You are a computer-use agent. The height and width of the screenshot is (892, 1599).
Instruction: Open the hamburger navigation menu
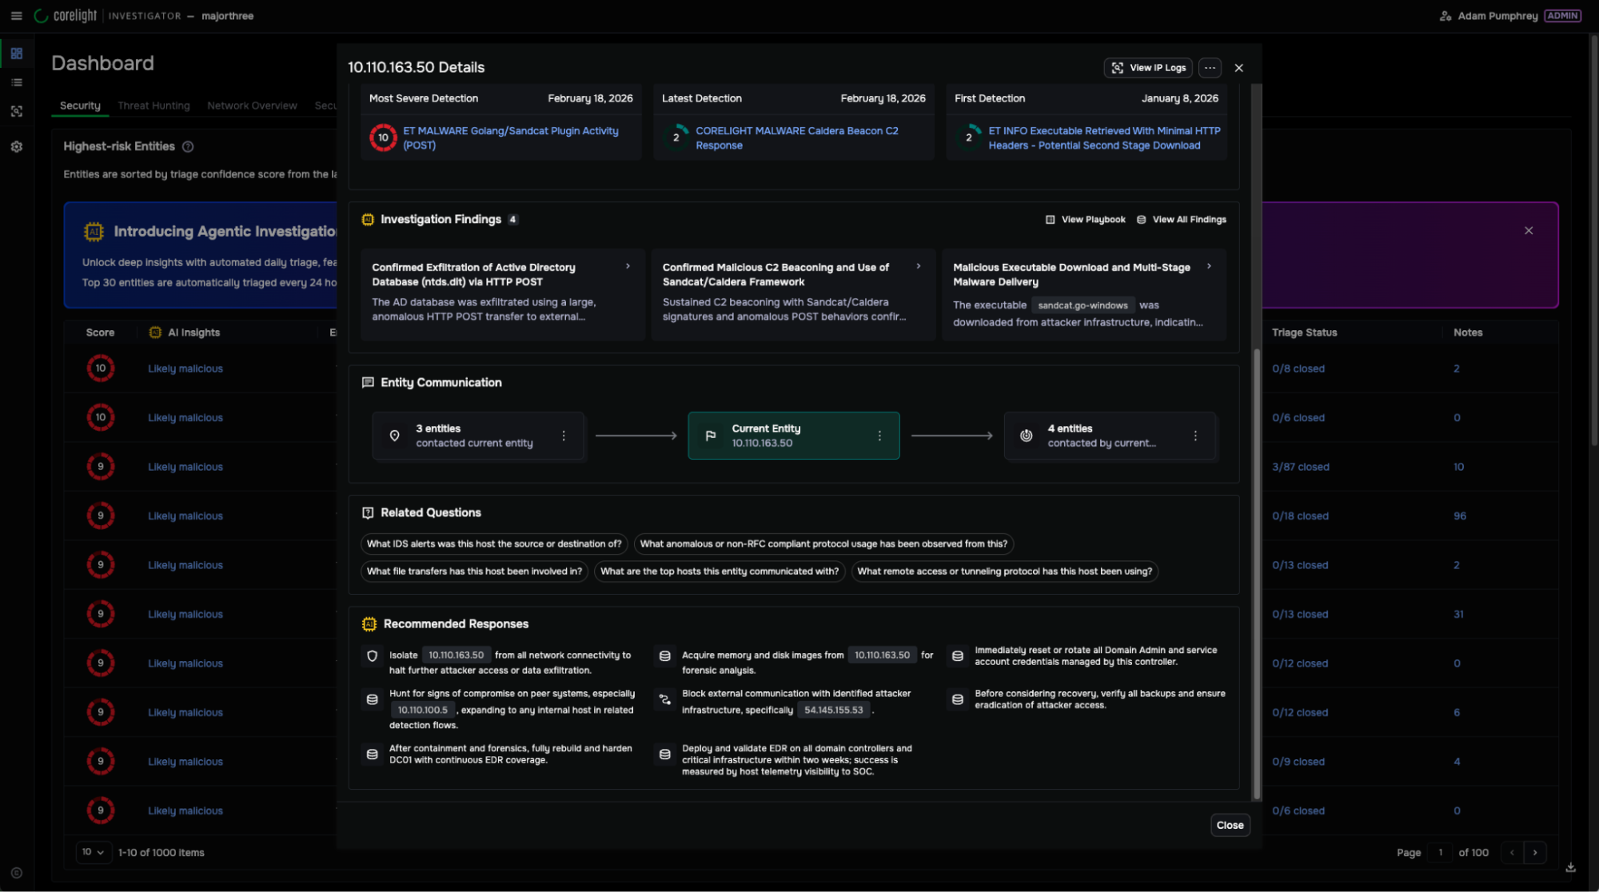tap(16, 16)
